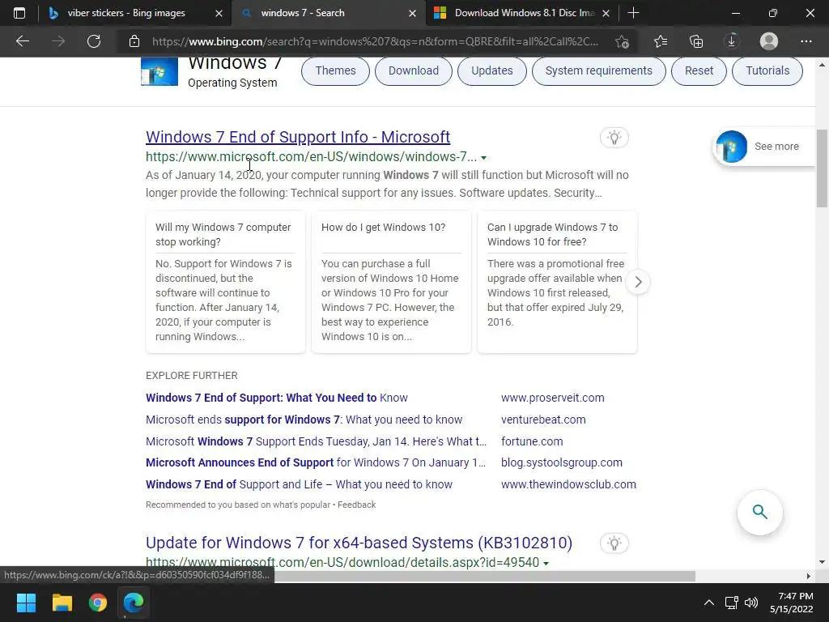Click the Windows 7 logo thumbnail
The height and width of the screenshot is (622, 829).
point(159,71)
